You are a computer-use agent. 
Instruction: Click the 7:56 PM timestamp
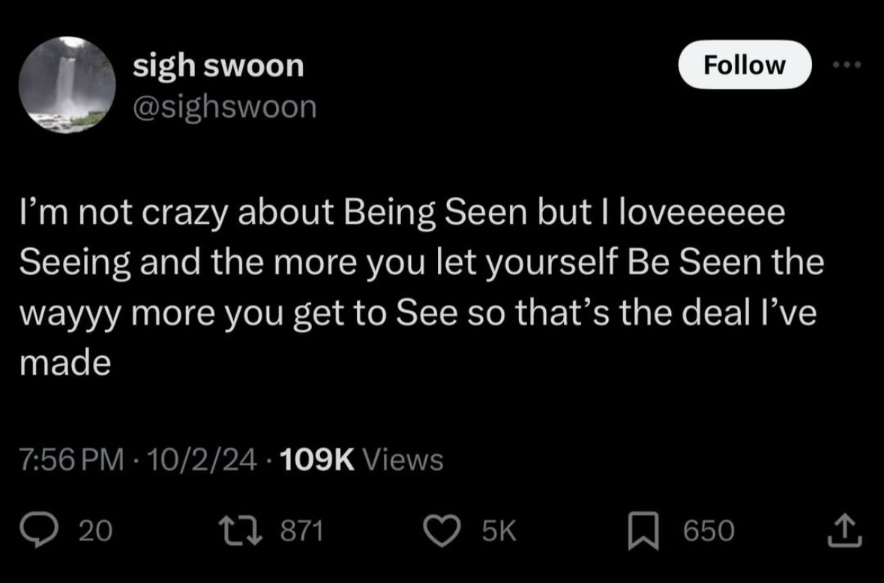coord(69,458)
